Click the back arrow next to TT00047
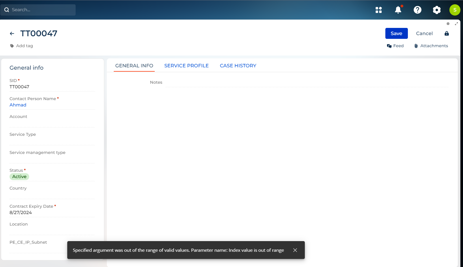The image size is (463, 267). coord(12,34)
